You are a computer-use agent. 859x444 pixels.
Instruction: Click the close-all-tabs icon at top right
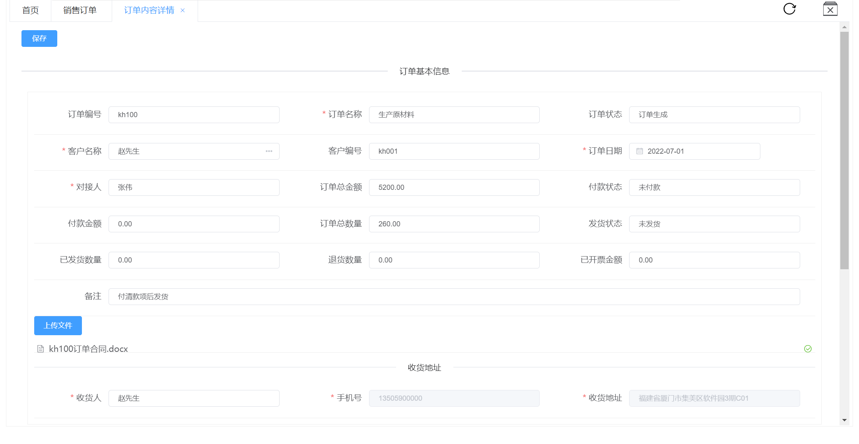point(830,9)
